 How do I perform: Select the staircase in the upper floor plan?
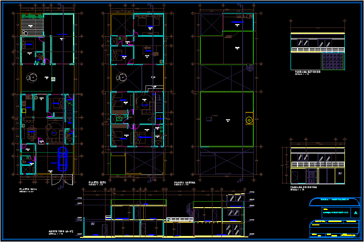point(159,103)
